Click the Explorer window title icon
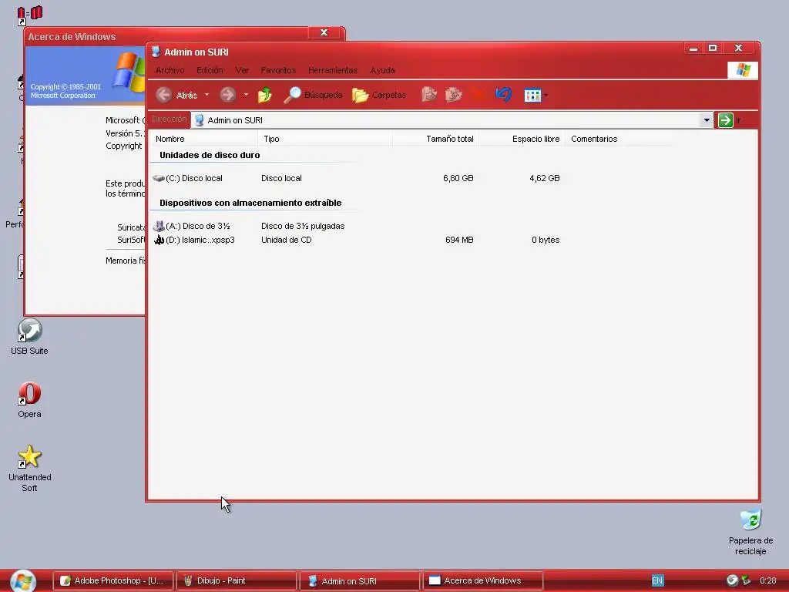Screen dimensions: 789x592 [156, 52]
